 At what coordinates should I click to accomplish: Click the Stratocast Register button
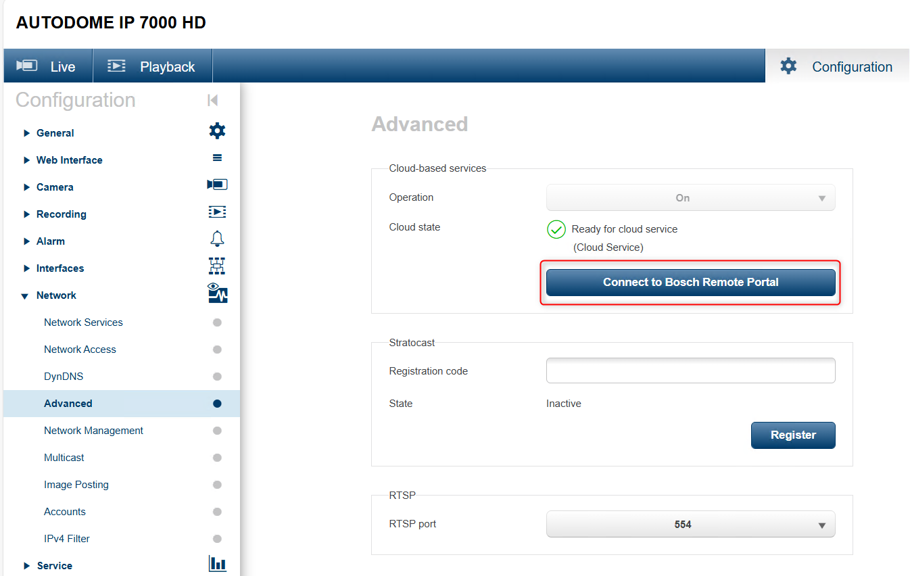pos(793,435)
